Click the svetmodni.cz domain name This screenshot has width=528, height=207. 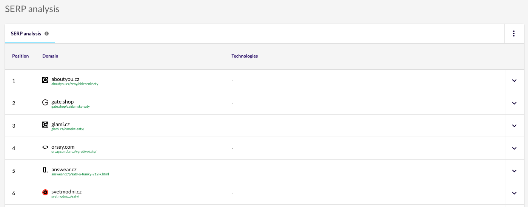coord(66,192)
